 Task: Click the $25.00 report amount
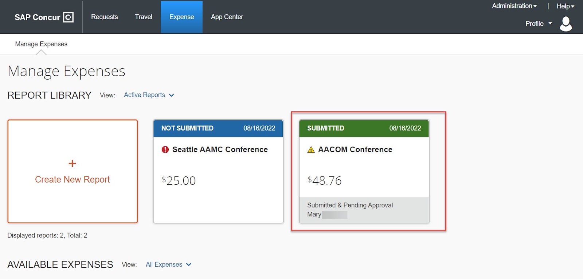(x=179, y=180)
